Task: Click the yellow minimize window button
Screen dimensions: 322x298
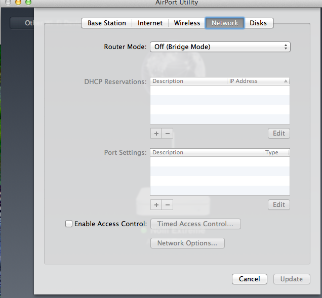Action: point(18,2)
